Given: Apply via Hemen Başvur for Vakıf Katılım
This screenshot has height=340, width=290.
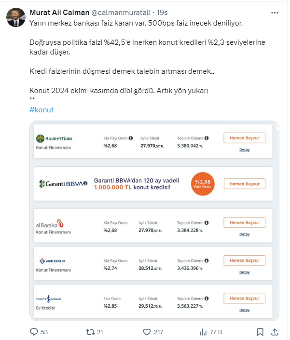Looking at the screenshot, I should tap(244, 260).
